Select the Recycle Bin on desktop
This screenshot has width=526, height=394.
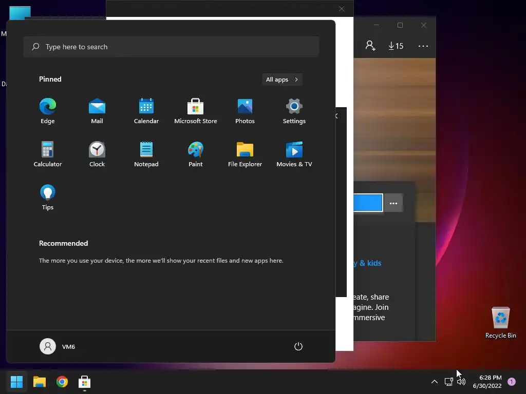click(x=500, y=323)
